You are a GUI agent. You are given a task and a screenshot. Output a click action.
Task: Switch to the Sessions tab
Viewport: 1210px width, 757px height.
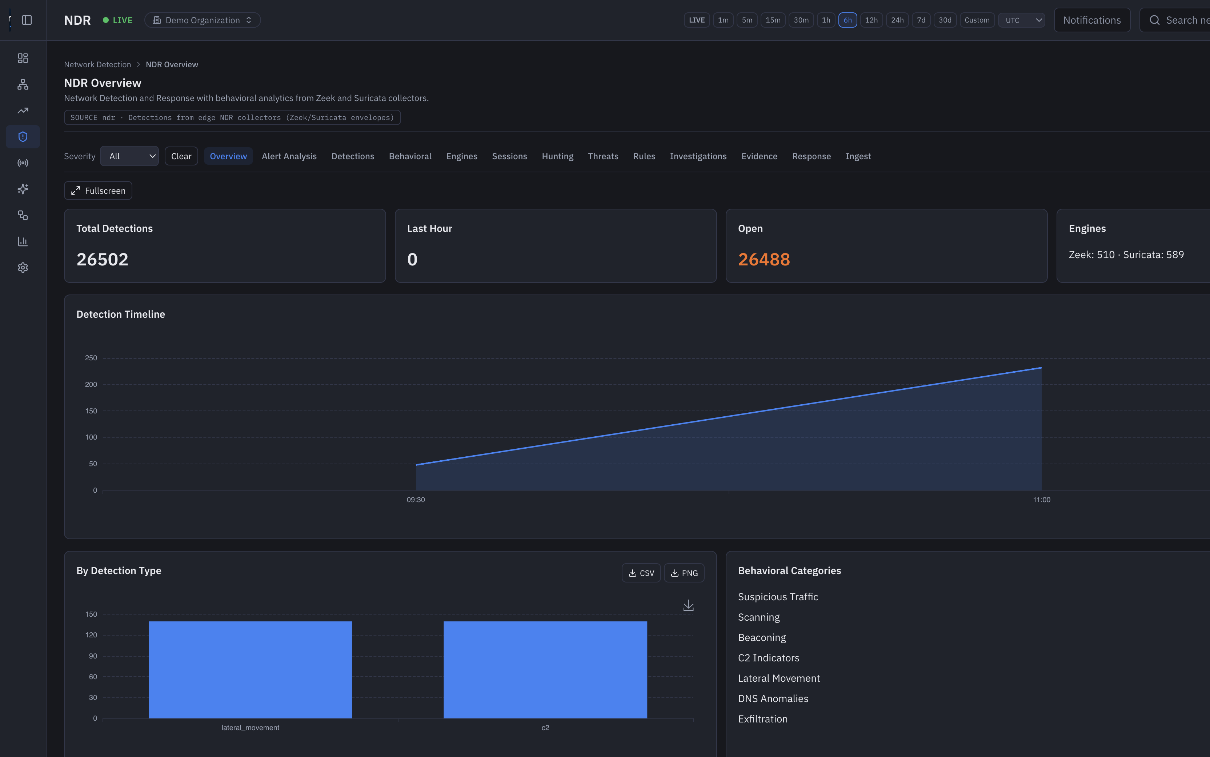click(509, 156)
